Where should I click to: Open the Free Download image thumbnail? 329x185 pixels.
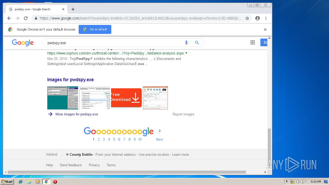pos(126,98)
